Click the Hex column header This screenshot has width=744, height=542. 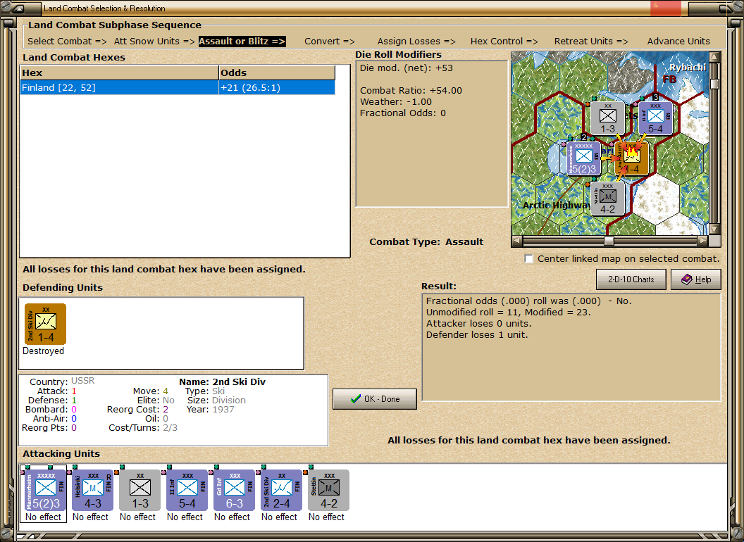click(x=119, y=73)
